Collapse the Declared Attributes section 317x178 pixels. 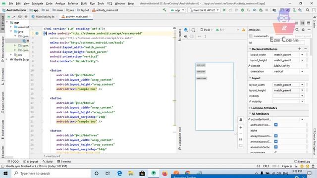[250, 49]
